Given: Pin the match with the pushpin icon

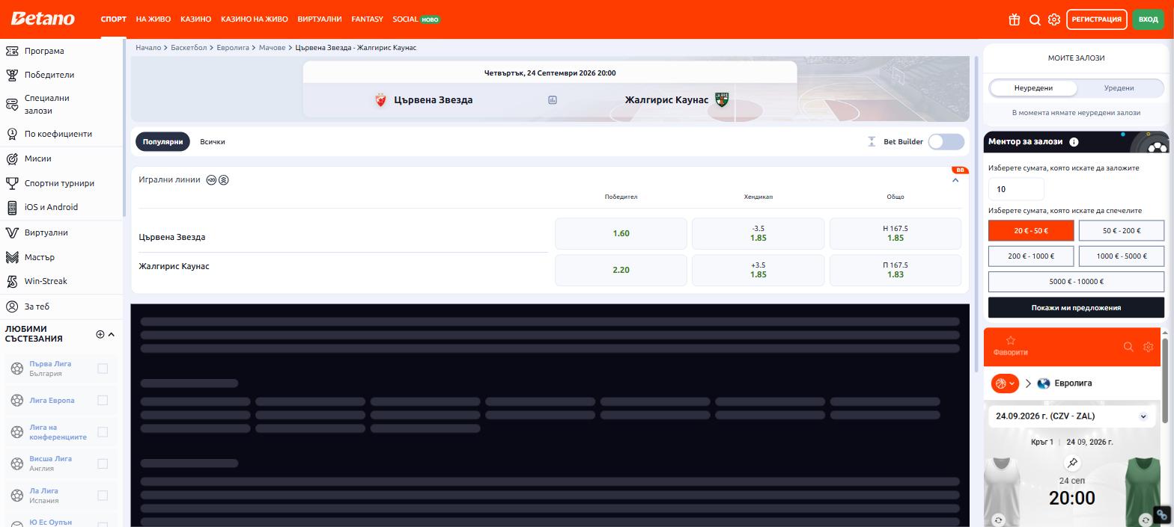Looking at the screenshot, I should pos(1072,463).
